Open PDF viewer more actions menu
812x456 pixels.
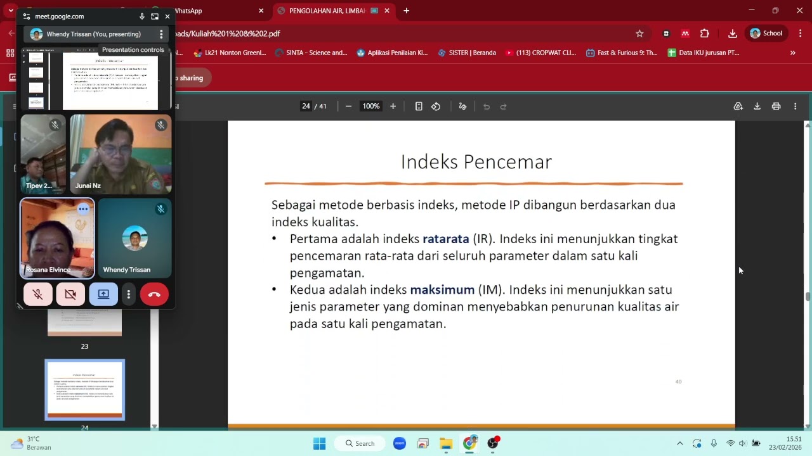795,106
